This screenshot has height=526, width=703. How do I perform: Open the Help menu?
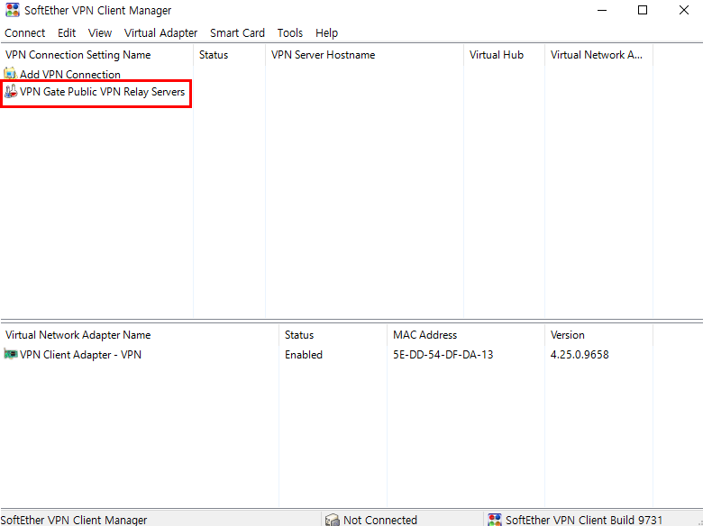[x=326, y=33]
